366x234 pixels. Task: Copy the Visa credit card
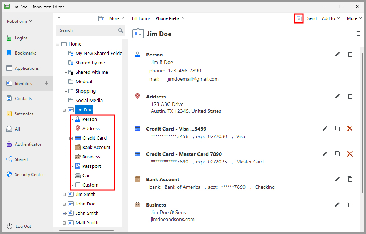coord(337,128)
